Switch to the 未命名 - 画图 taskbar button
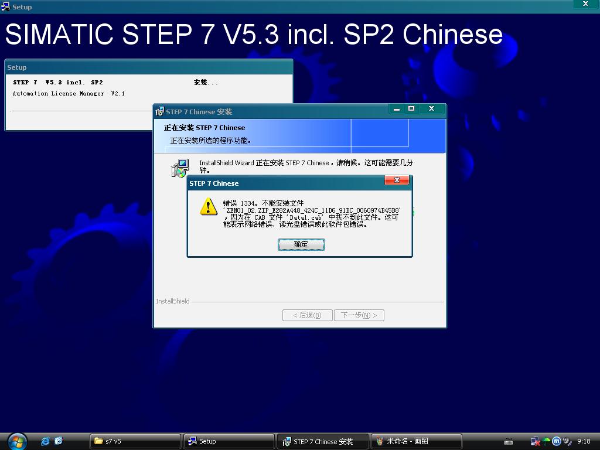This screenshot has height=450, width=600. (417, 442)
